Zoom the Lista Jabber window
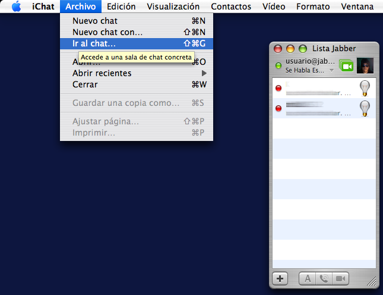Screen dimensions: 383x295 [303, 49]
